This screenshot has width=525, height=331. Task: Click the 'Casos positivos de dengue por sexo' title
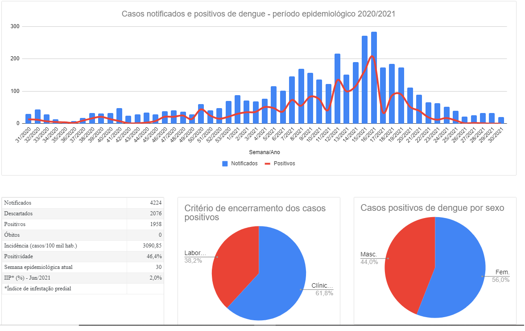(432, 208)
